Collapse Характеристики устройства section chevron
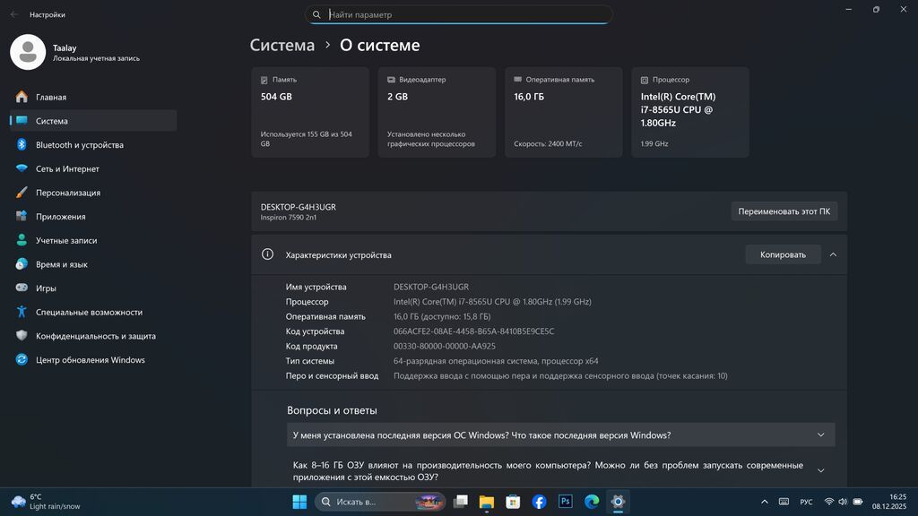This screenshot has width=918, height=516. [x=833, y=254]
